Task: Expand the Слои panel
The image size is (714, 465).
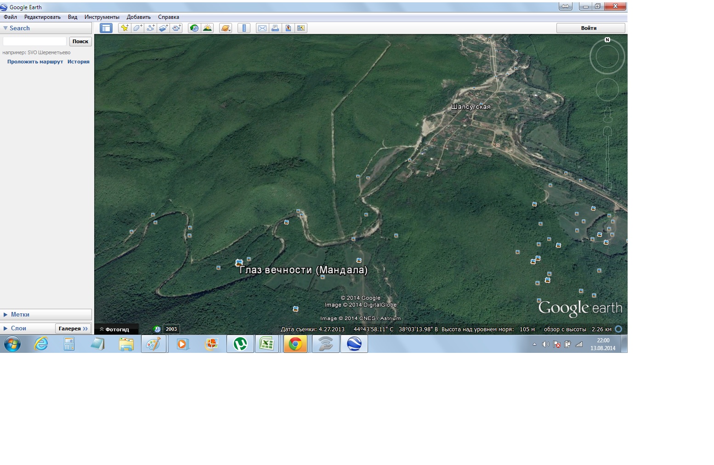Action: click(18, 328)
